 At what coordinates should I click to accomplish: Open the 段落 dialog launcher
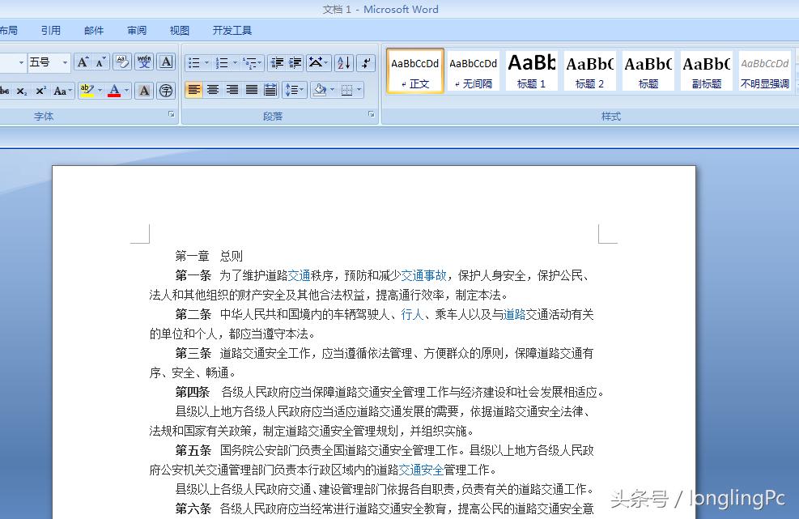point(371,114)
